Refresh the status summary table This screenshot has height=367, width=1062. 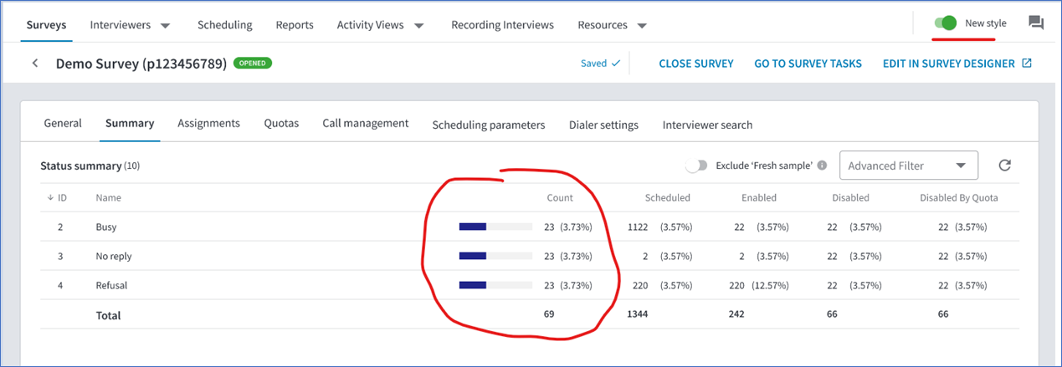[1005, 166]
